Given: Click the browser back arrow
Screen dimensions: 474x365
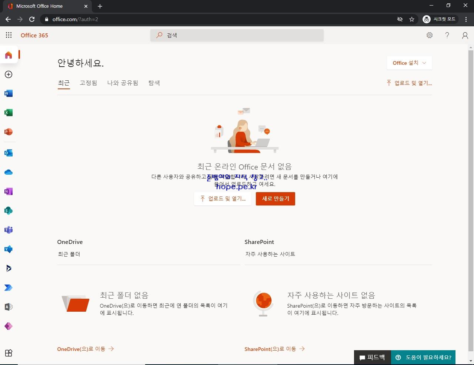Looking at the screenshot, I should (8, 19).
